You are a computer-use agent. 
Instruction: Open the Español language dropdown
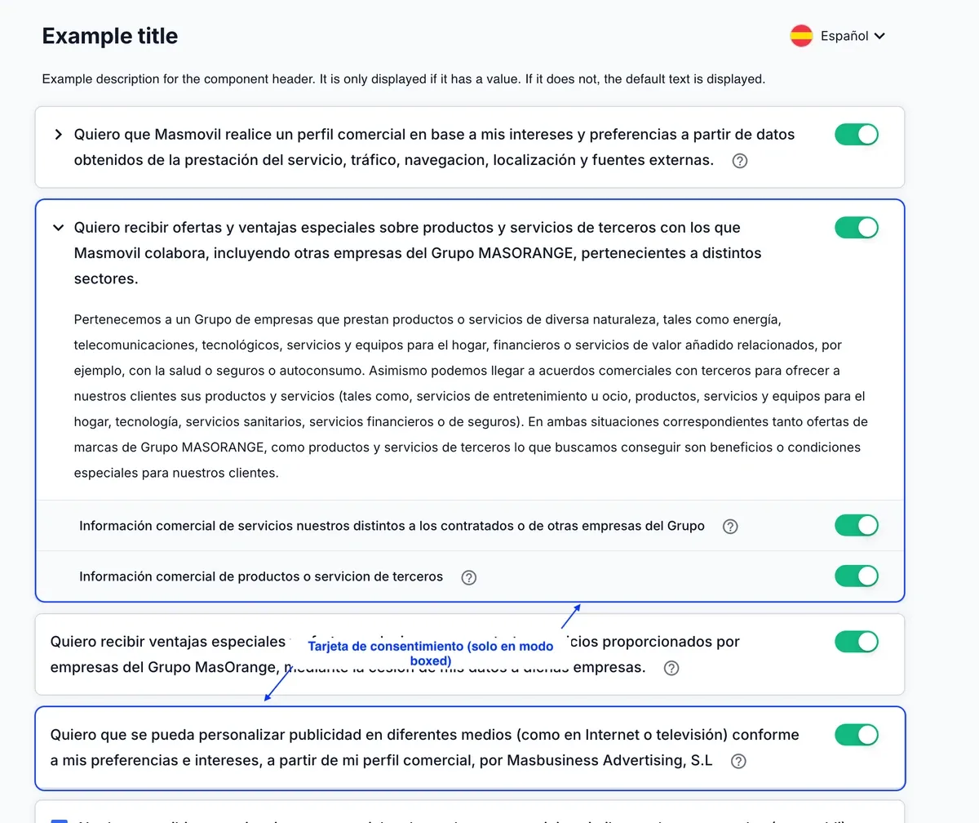(838, 36)
